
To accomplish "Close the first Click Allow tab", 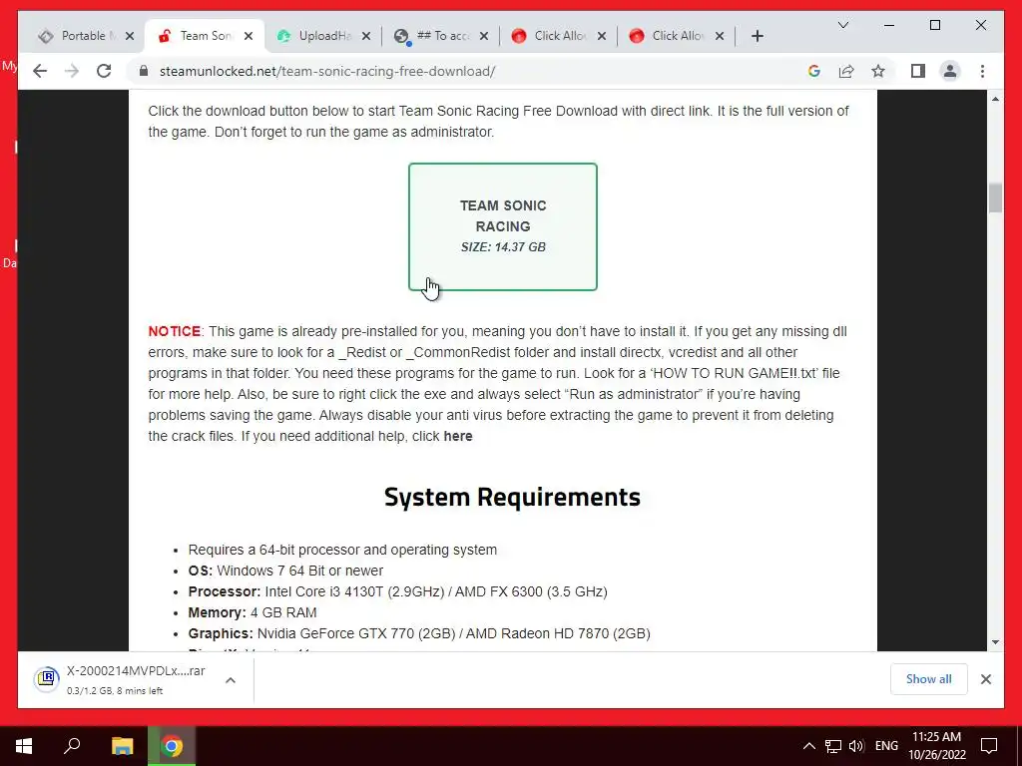I will tap(602, 36).
